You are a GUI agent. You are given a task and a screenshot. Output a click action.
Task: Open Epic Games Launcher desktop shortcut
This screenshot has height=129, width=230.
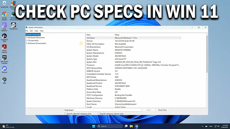click(x=4, y=59)
